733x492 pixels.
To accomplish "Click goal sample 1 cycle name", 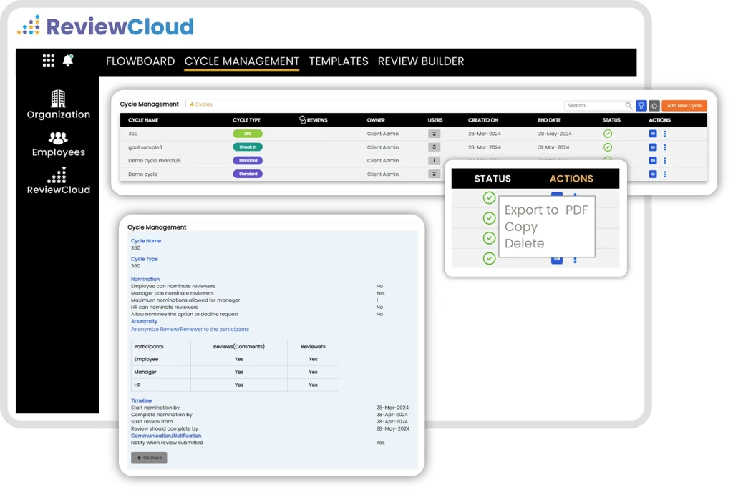I will coord(145,147).
